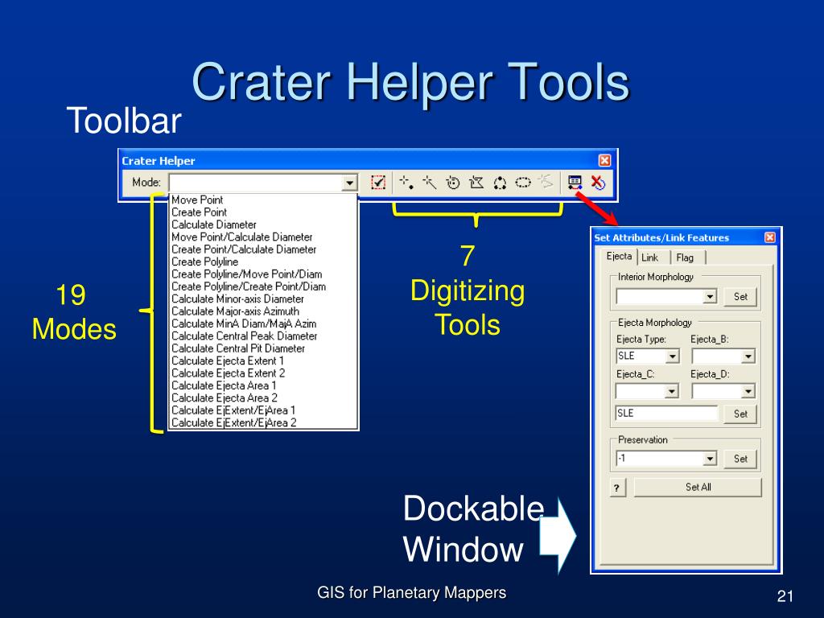Choose Calculate MinA Diam/MajA Azim mode
This screenshot has height=618, width=824.
pos(263,323)
